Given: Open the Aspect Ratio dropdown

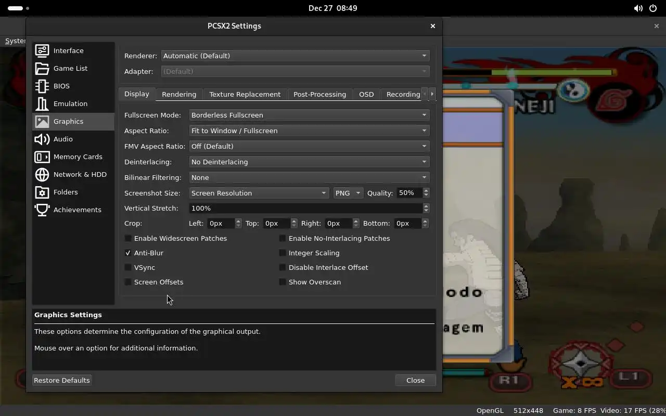Looking at the screenshot, I should (309, 131).
